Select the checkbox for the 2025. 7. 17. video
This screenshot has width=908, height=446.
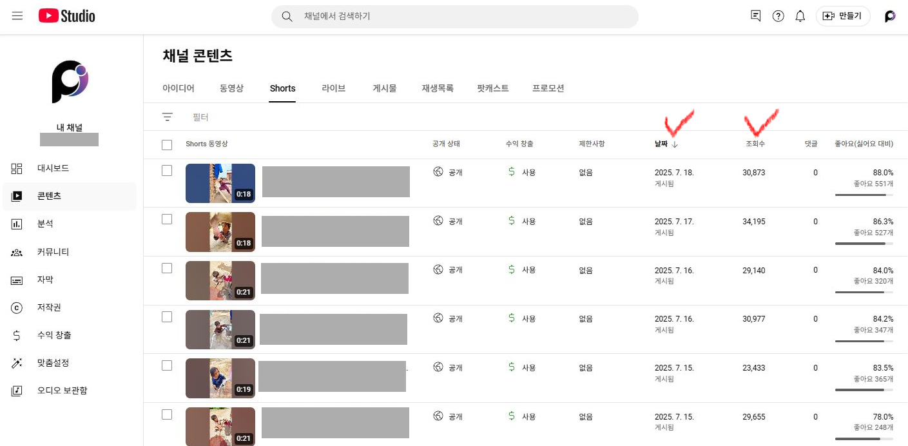click(x=167, y=219)
